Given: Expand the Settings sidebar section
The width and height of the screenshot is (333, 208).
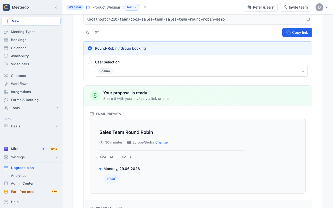Looking at the screenshot, I should click(31, 157).
